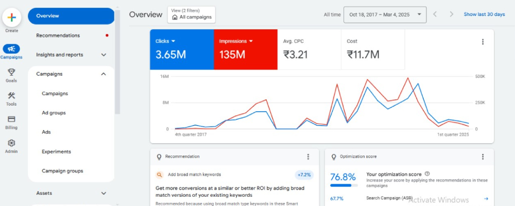Screen dimensions: 515x206
Task: Click the 135M impressions value
Action: (x=232, y=55)
